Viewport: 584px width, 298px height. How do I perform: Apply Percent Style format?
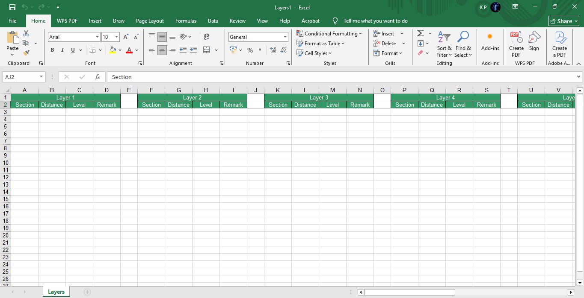point(250,50)
